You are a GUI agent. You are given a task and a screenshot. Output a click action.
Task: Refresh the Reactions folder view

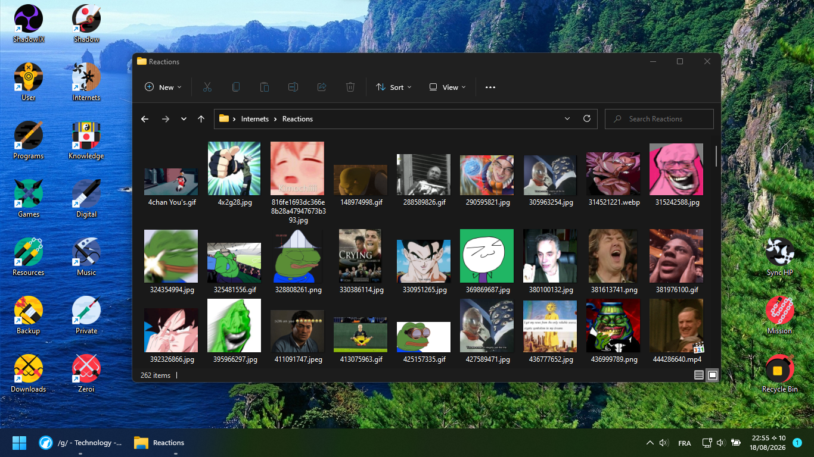tap(587, 118)
